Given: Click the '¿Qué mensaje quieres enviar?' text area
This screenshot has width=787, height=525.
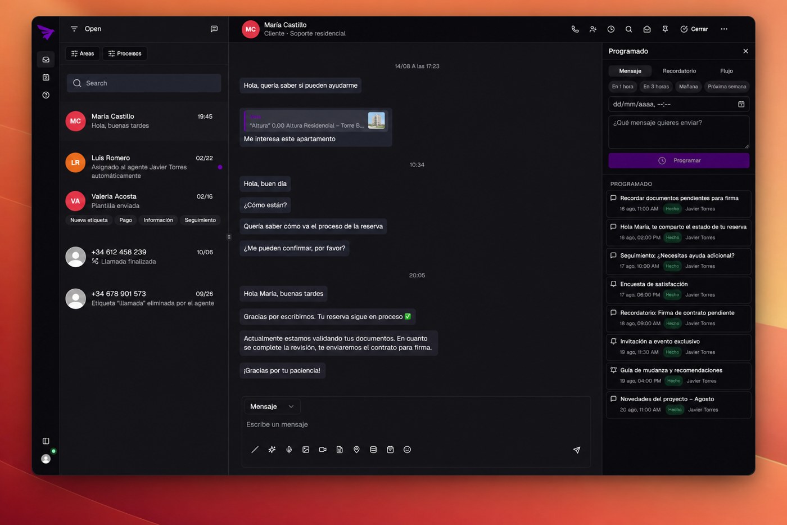Looking at the screenshot, I should [679, 132].
